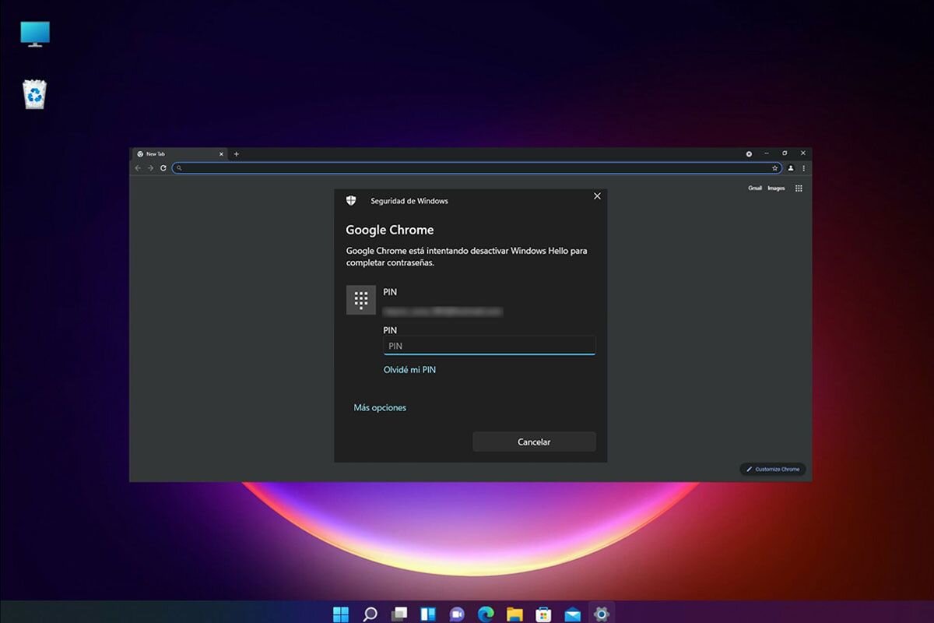934x623 pixels.
Task: Click the PIN input field
Action: tap(490, 346)
